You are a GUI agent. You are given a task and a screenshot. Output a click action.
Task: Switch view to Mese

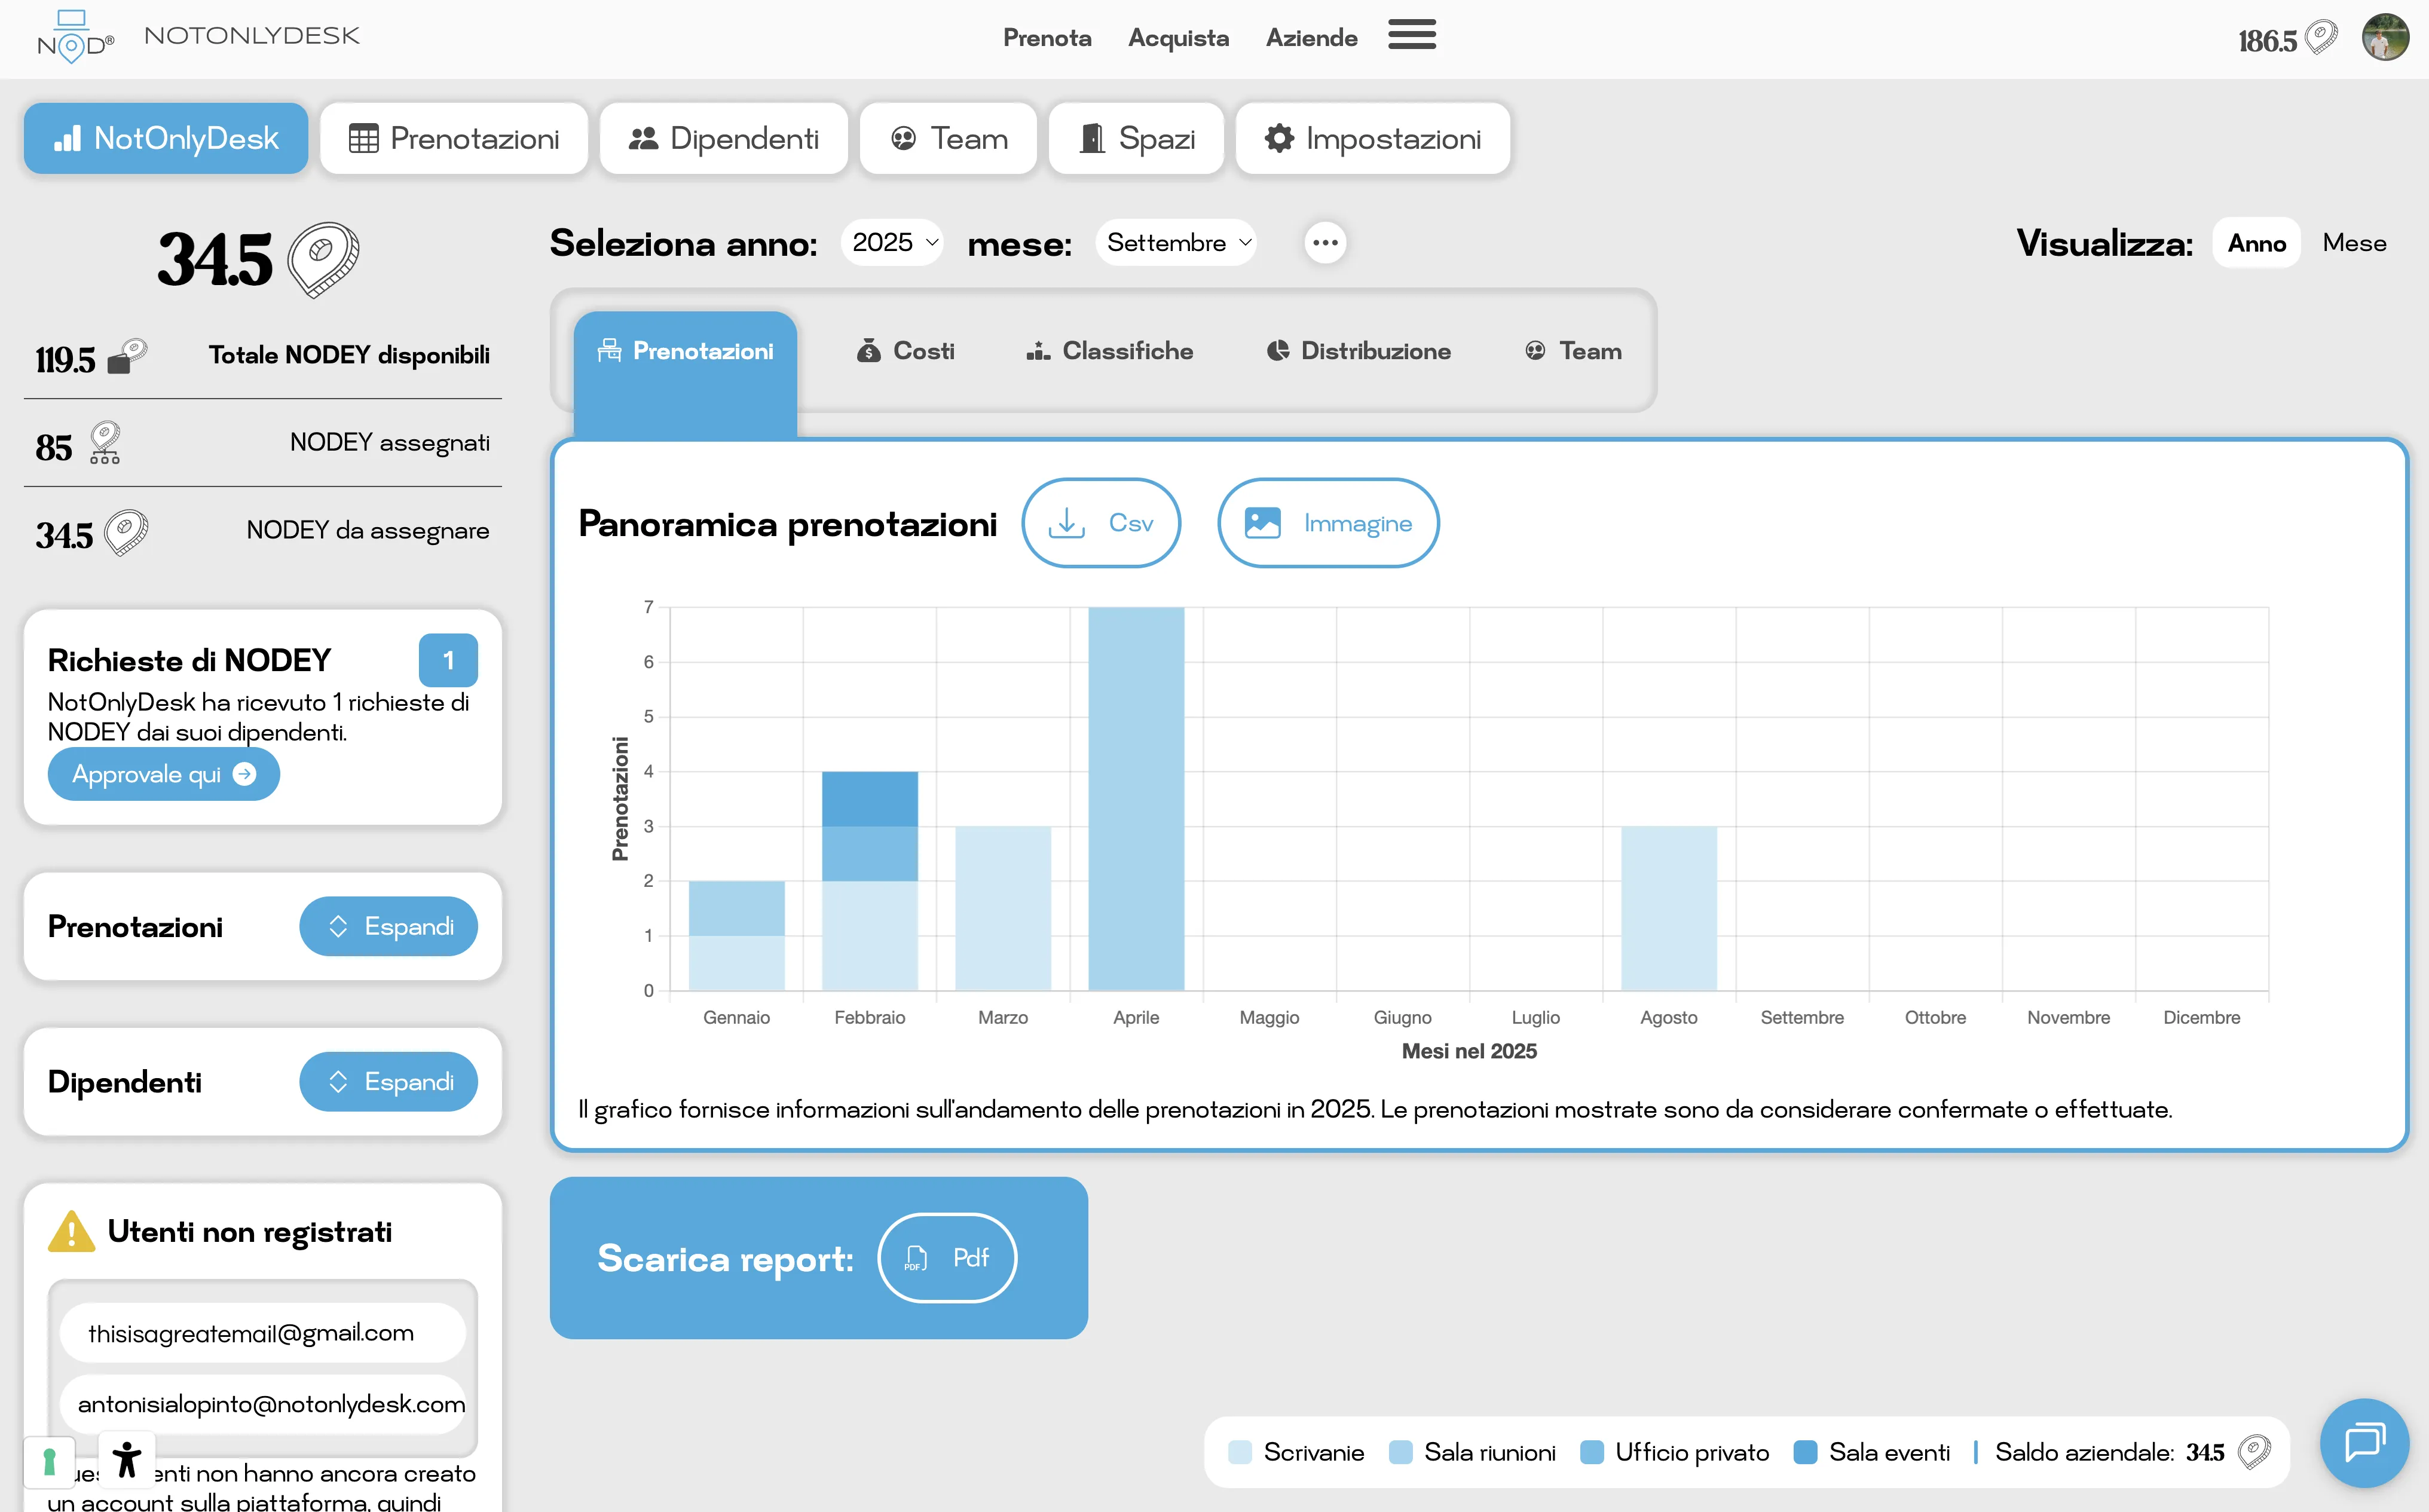2354,243
